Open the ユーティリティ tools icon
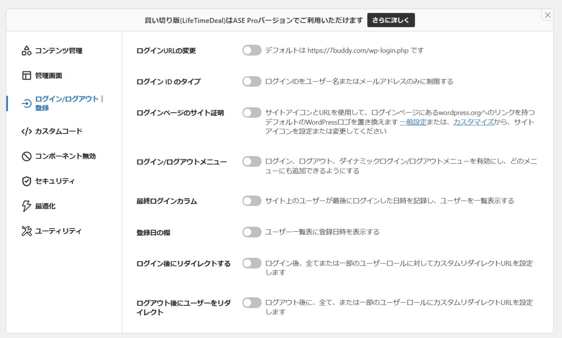Viewport: 562px width, 338px height. 27,231
